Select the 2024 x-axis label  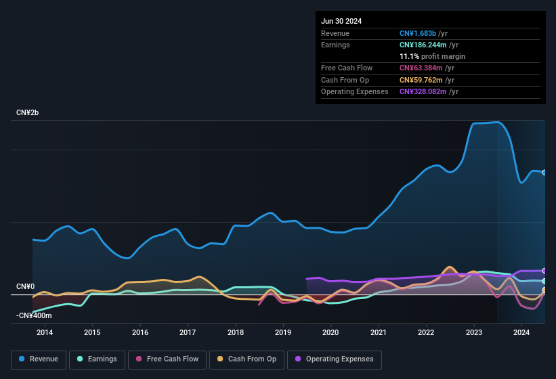[x=521, y=332]
